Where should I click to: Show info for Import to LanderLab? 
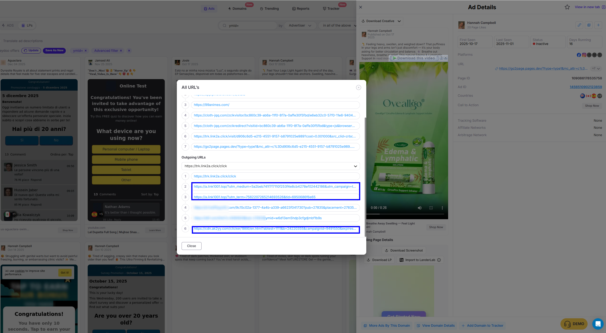pos(439,260)
